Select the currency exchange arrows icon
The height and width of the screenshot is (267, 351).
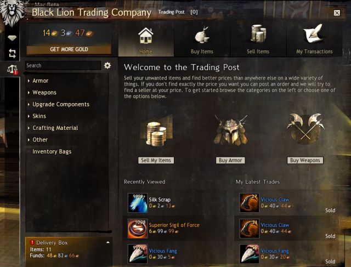click(12, 54)
